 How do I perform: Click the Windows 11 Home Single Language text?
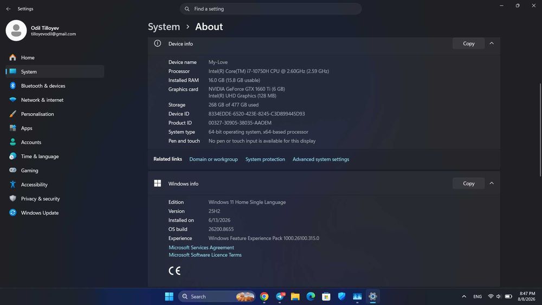click(247, 202)
